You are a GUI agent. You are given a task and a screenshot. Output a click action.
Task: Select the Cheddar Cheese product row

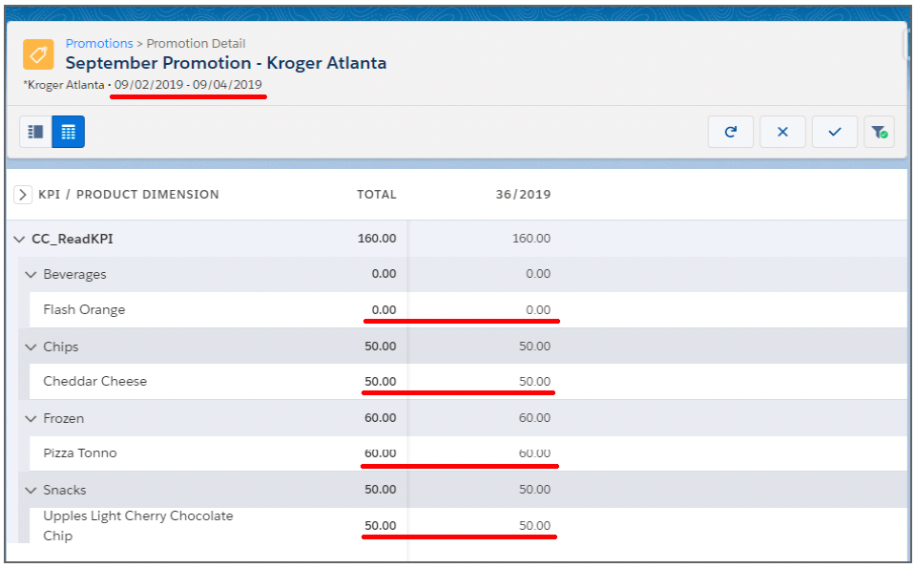pos(468,382)
